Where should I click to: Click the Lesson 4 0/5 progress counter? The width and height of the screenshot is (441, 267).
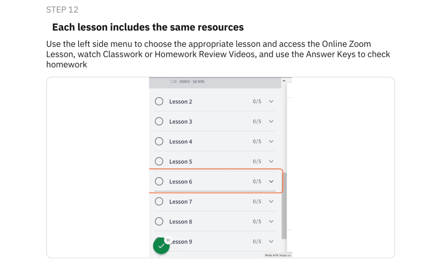click(257, 142)
